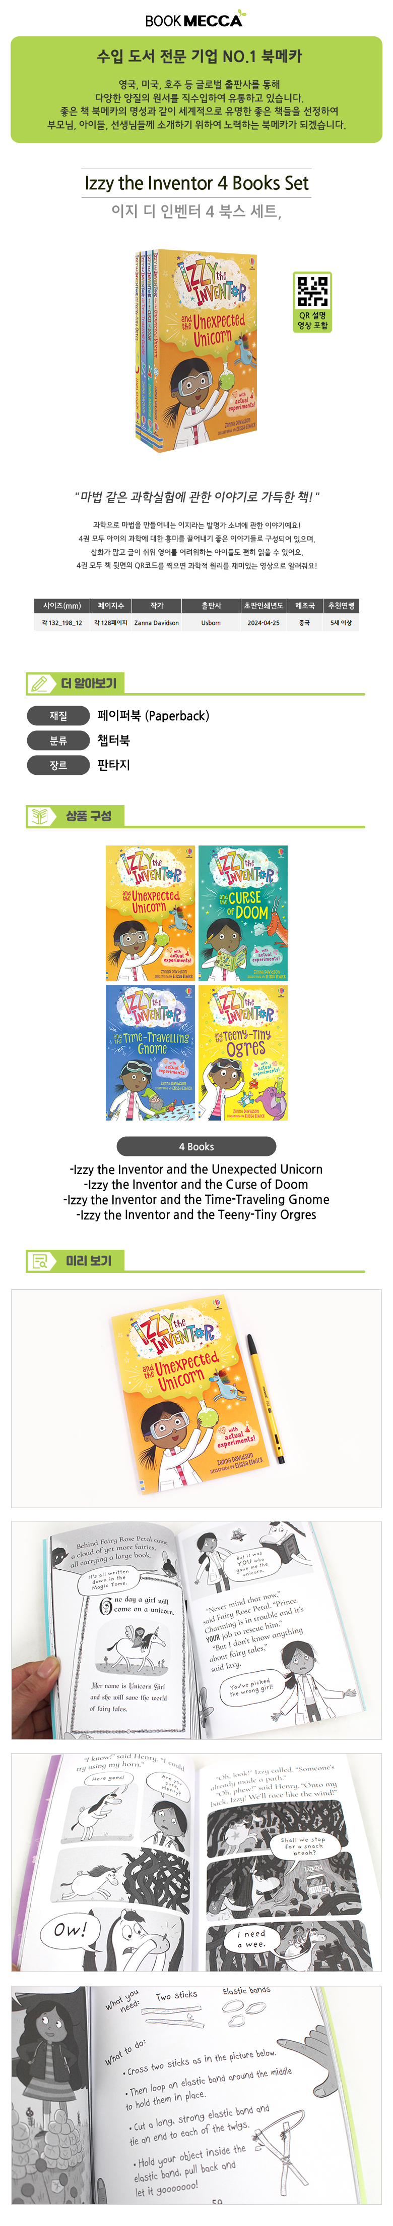This screenshot has height=2226, width=393.
Task: Select the 분류 label badge
Action: click(x=58, y=740)
